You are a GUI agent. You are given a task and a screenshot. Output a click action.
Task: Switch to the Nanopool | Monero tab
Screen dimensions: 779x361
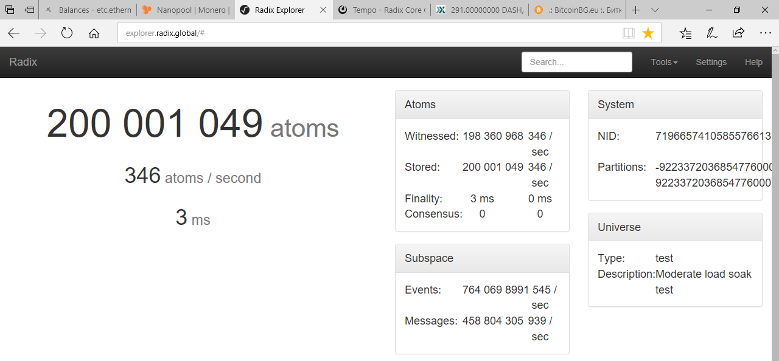coord(186,10)
